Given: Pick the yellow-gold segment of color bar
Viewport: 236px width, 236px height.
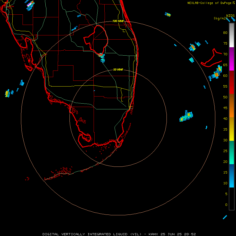Looking at the screenshot, I should 232,129.
